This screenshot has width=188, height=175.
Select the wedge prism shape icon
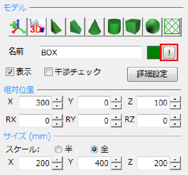click(76, 27)
